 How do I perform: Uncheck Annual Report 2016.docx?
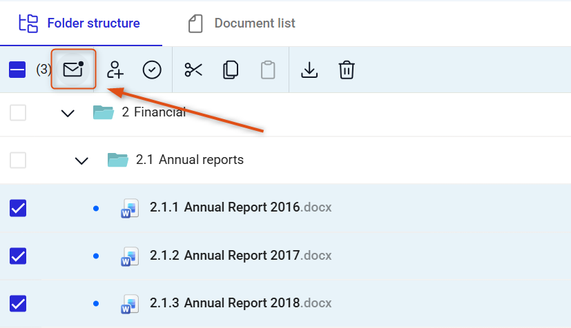click(18, 208)
